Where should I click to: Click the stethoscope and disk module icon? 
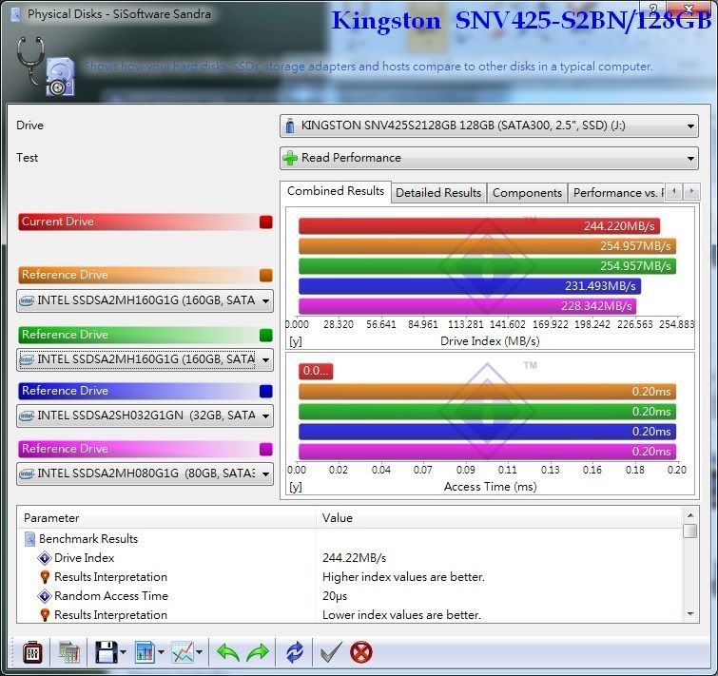pos(46,67)
